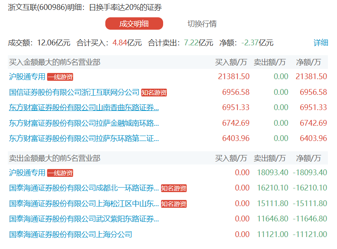
Task: Click the buy amount 21381.50 in the buyers table
Action: click(x=234, y=77)
